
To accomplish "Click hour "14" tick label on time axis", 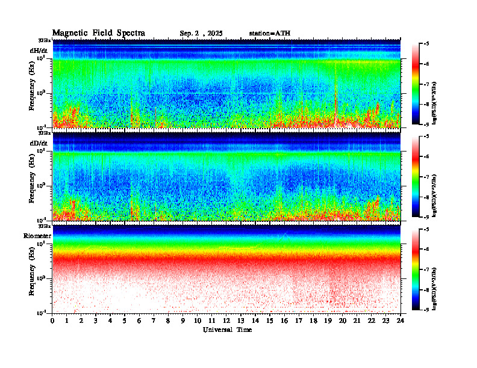I will tap(255, 320).
